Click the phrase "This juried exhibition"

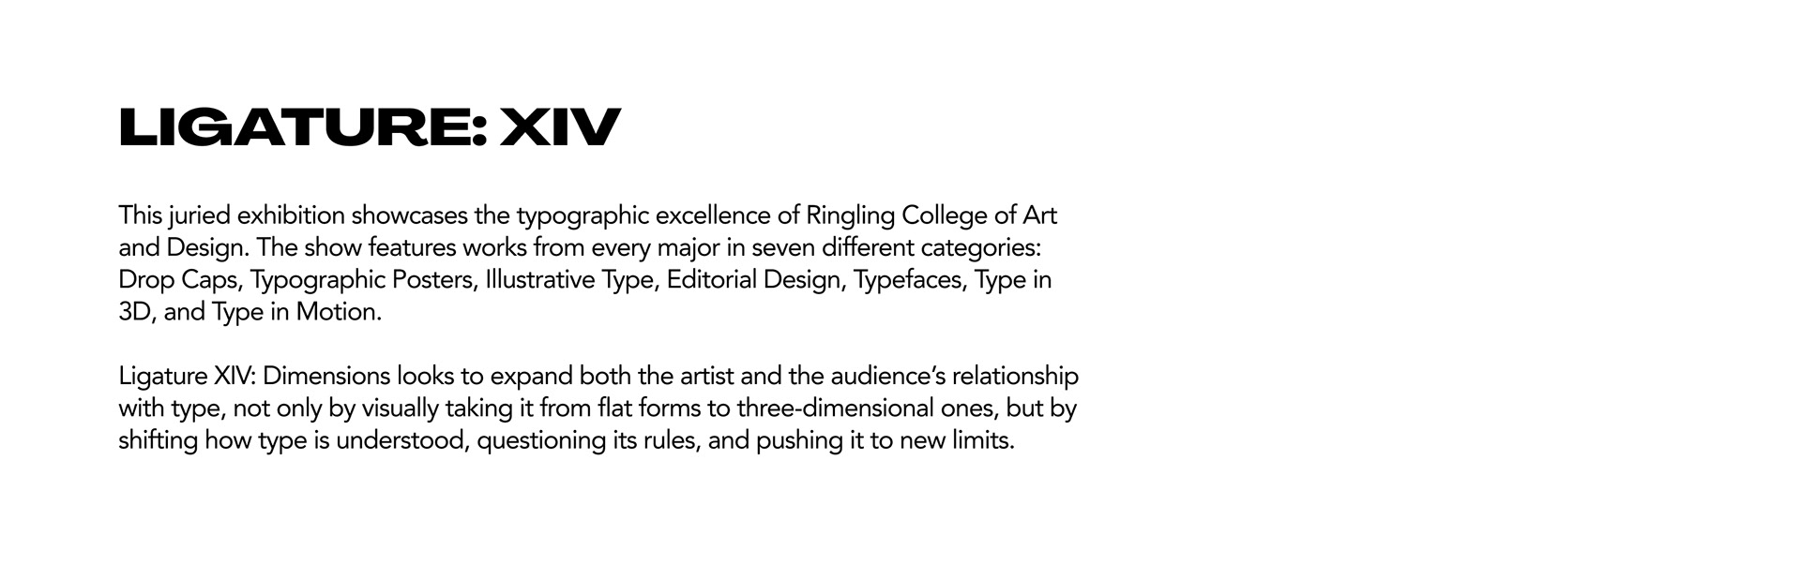point(231,216)
